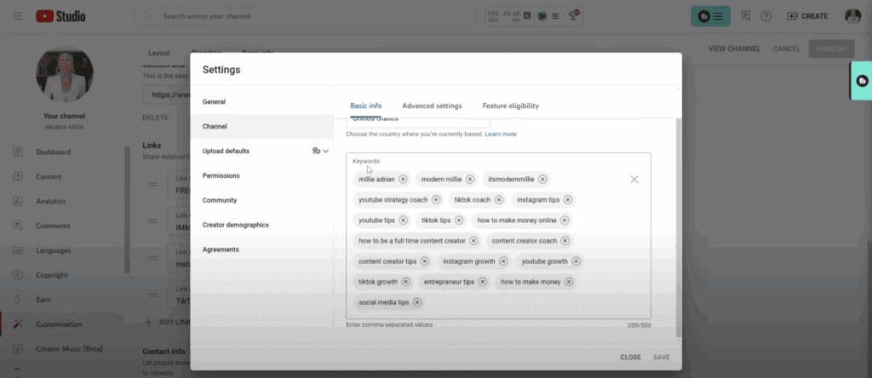The image size is (872, 378).
Task: Follow the 'Learn more' link
Action: pyautogui.click(x=501, y=135)
